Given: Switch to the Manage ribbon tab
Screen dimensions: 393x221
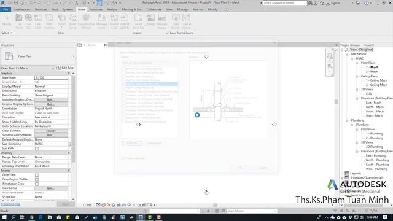Looking at the screenshot, I should (182, 10).
